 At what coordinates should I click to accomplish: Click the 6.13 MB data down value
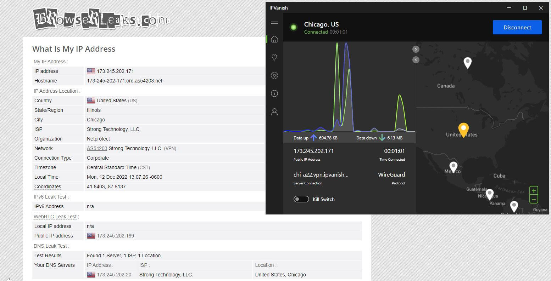click(395, 138)
